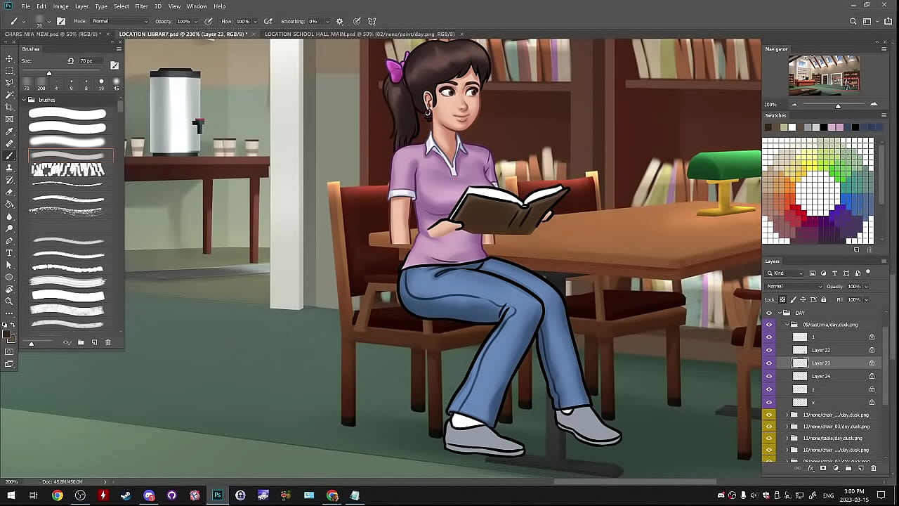Delete layer using Layers panel trash icon
Image resolution: width=899 pixels, height=506 pixels.
coord(874,468)
